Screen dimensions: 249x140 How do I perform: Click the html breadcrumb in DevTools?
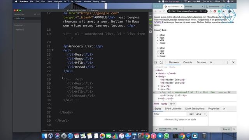[156, 104]
